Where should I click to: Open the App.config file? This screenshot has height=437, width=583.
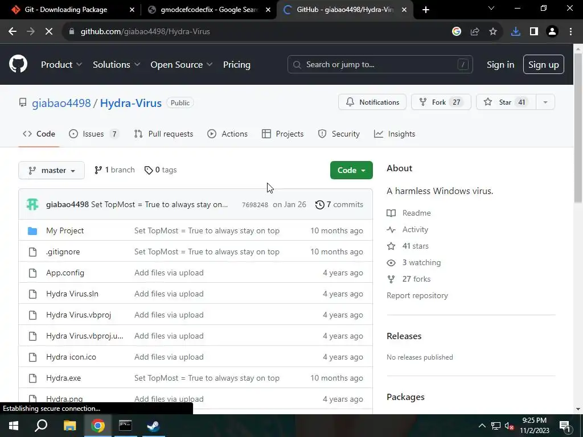tap(65, 273)
